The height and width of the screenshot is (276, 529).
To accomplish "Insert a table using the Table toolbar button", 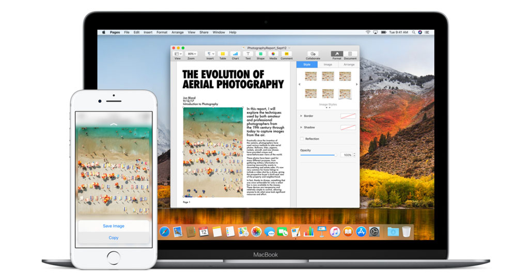I will point(223,55).
